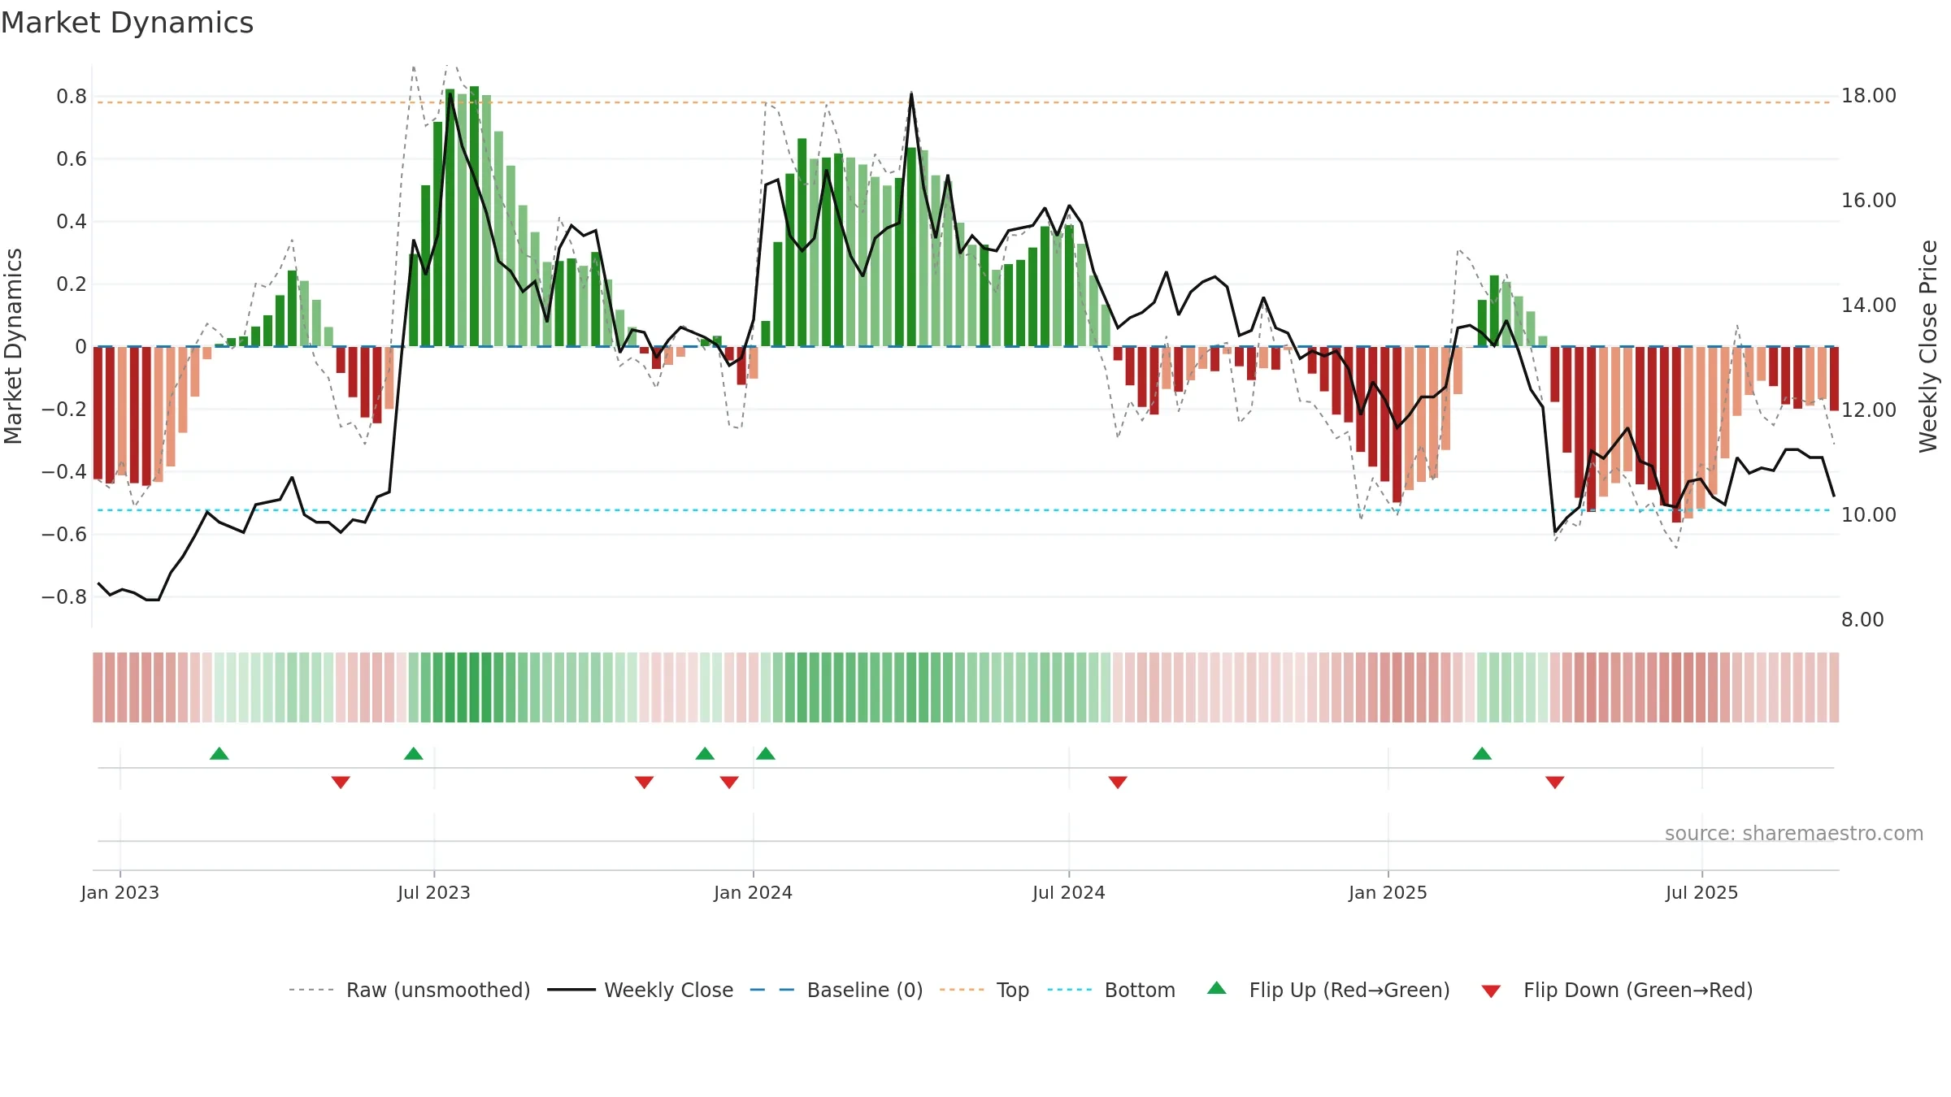The height and width of the screenshot is (1097, 1951).
Task: Click the '12.00' price axis label
Action: pyautogui.click(x=1869, y=410)
